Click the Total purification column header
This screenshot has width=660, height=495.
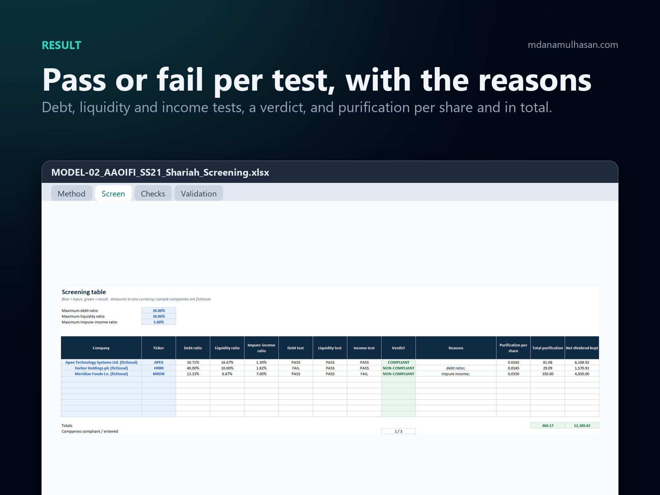tap(548, 348)
